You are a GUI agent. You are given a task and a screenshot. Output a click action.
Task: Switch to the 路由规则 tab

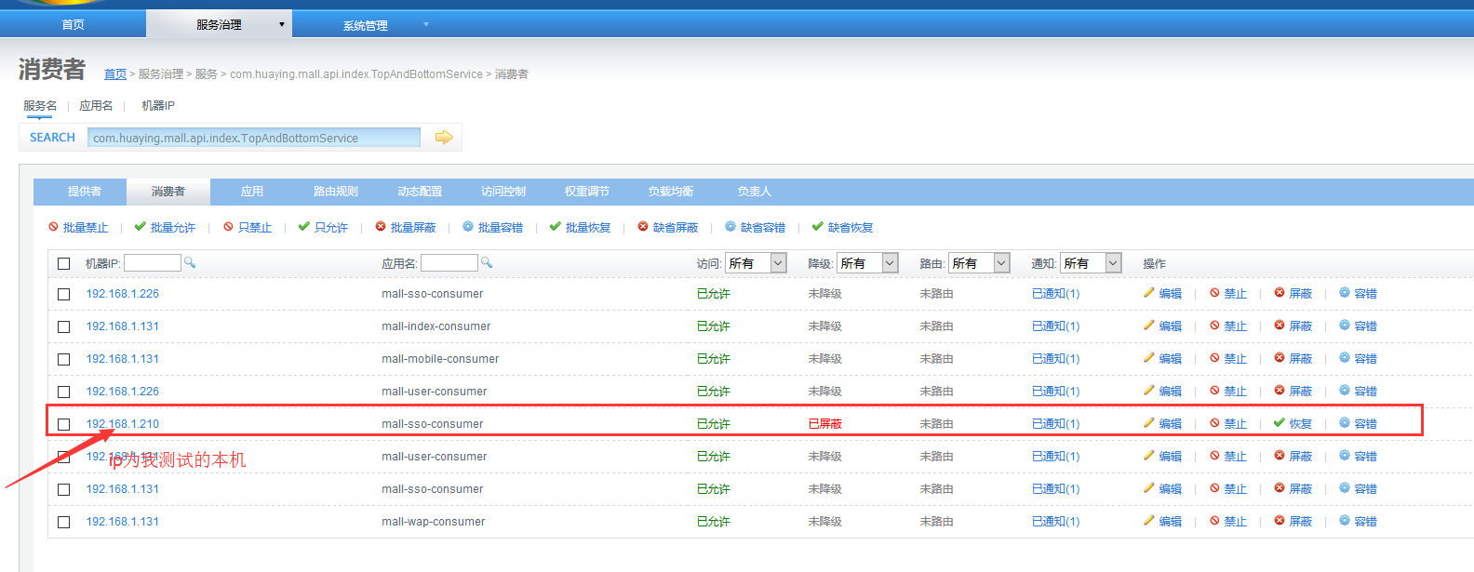336,192
